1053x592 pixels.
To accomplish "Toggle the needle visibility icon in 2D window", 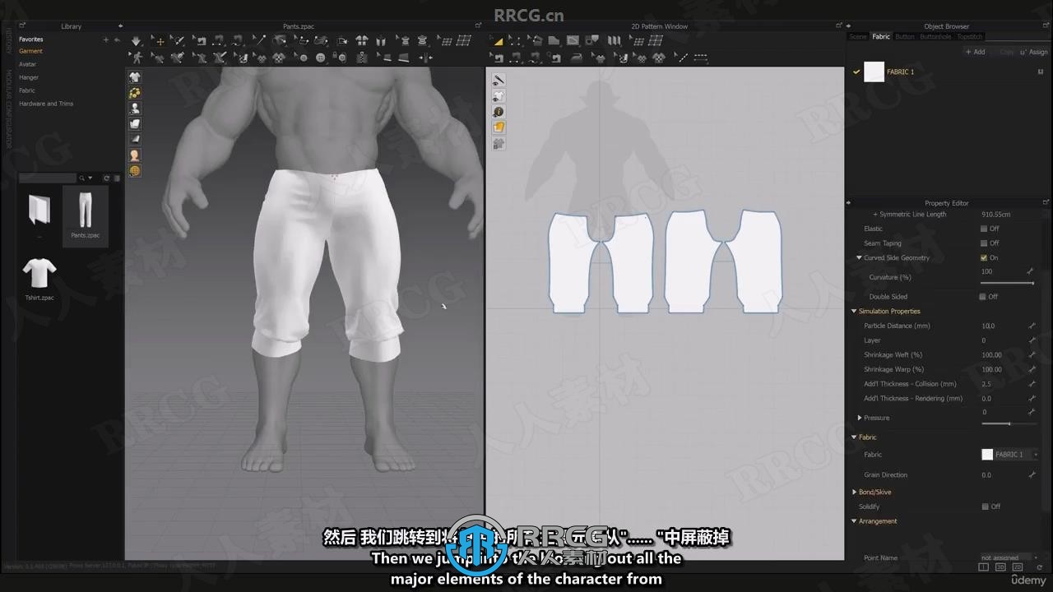I will [499, 80].
